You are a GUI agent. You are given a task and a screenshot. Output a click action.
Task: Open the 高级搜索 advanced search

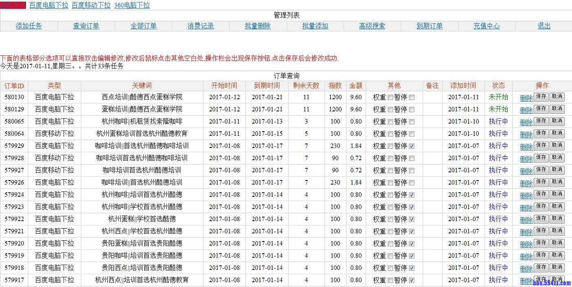[x=372, y=26]
